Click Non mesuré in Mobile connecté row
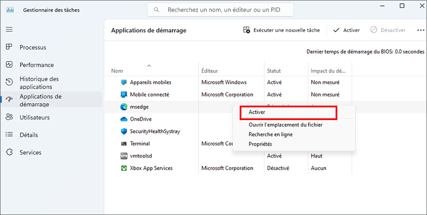The height and width of the screenshot is (215, 427). (325, 94)
